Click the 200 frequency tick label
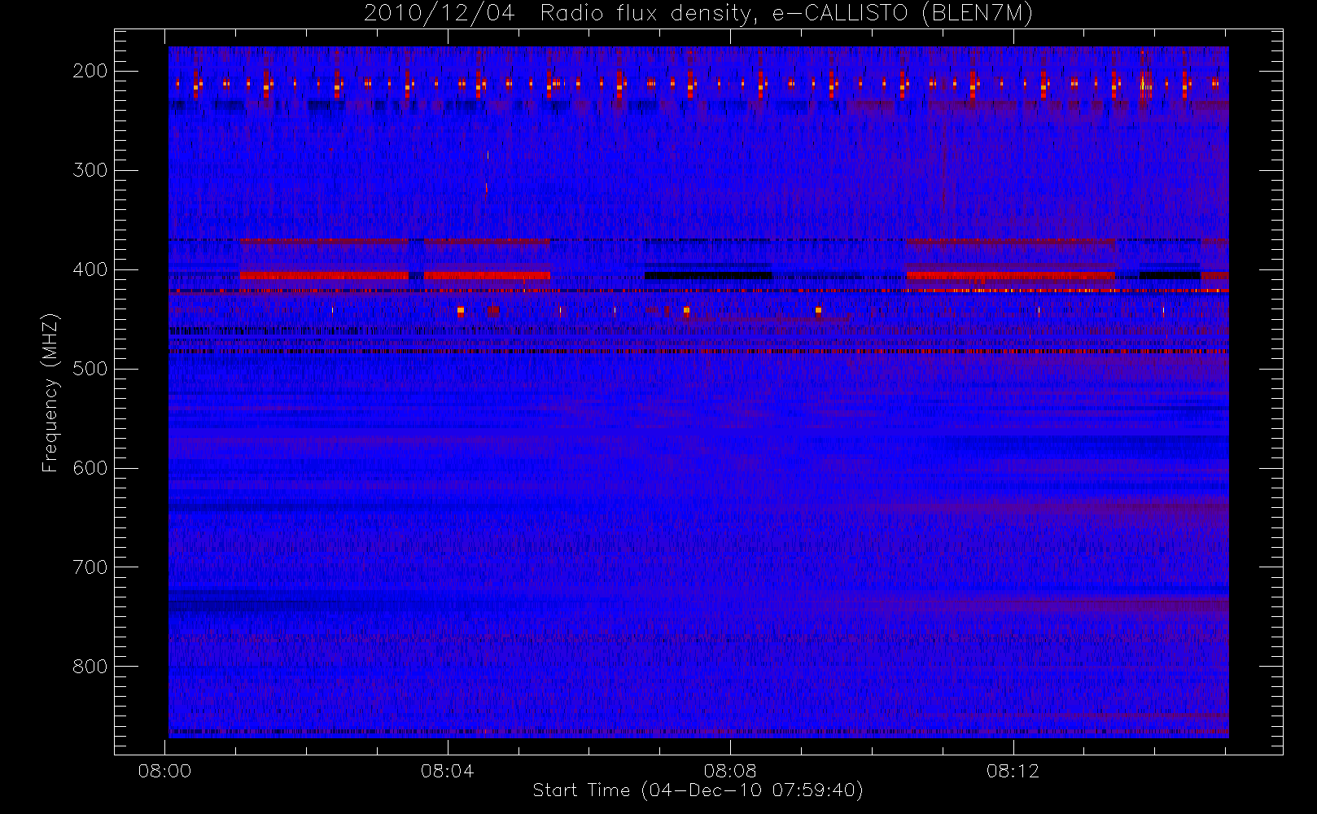 coord(90,71)
